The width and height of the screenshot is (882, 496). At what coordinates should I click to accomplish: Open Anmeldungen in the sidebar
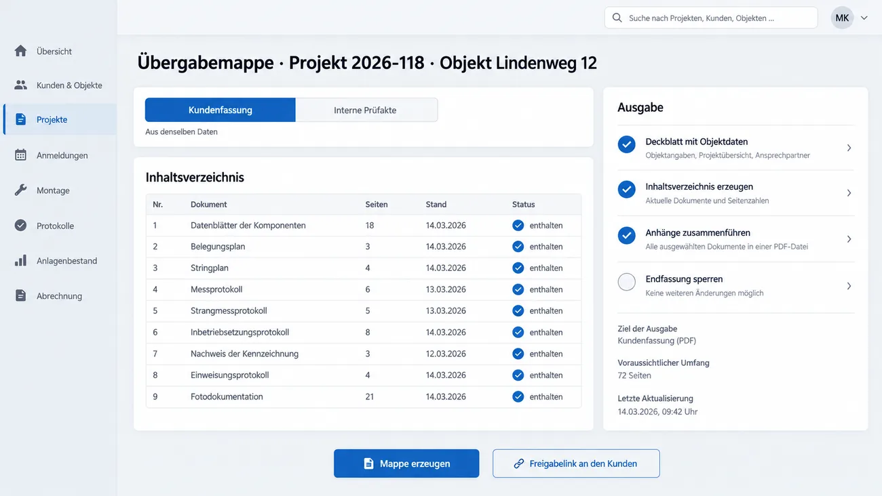tap(60, 155)
